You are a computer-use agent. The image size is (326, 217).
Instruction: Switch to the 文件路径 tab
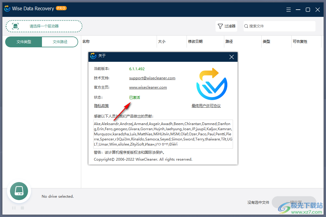pyautogui.click(x=60, y=42)
